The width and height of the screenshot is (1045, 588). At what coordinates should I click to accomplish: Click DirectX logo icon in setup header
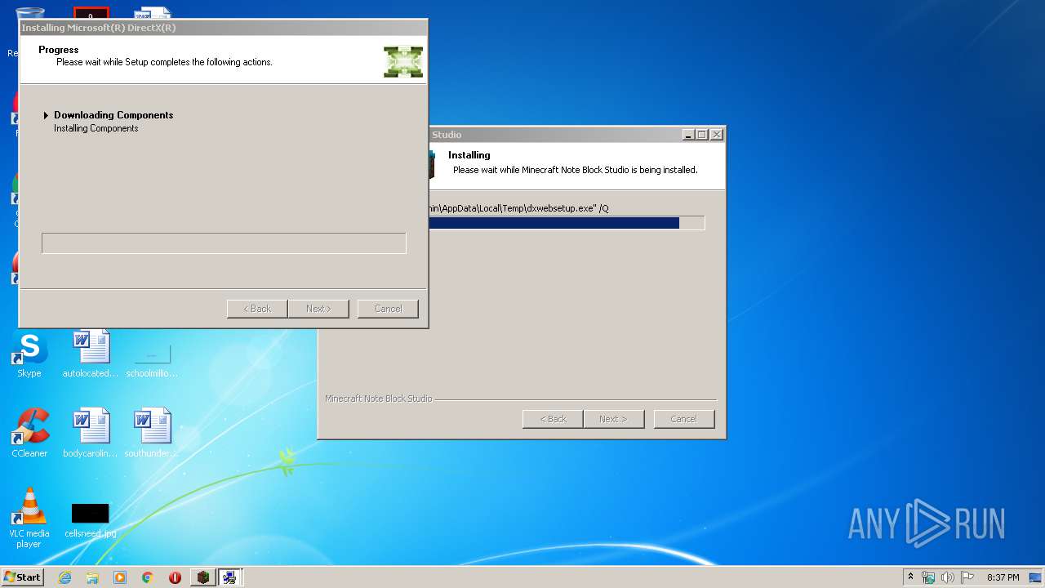(x=403, y=62)
